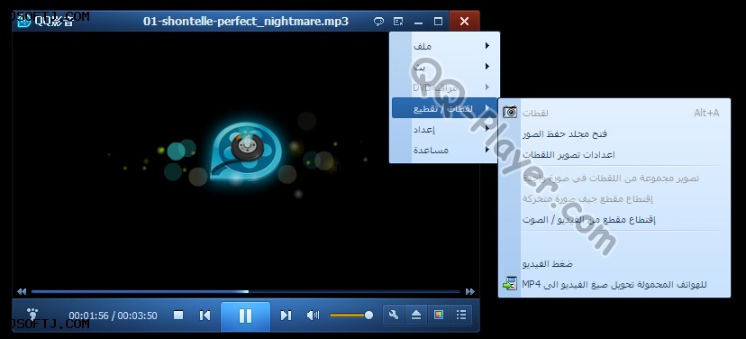Rewind using double-left arrows at seek bar
This screenshot has height=339, width=746.
tap(22, 291)
